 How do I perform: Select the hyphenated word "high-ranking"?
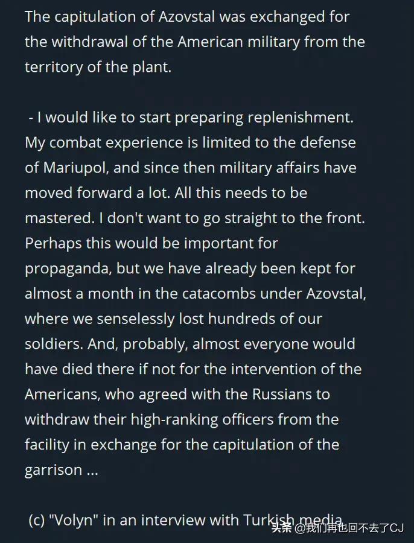(x=174, y=420)
